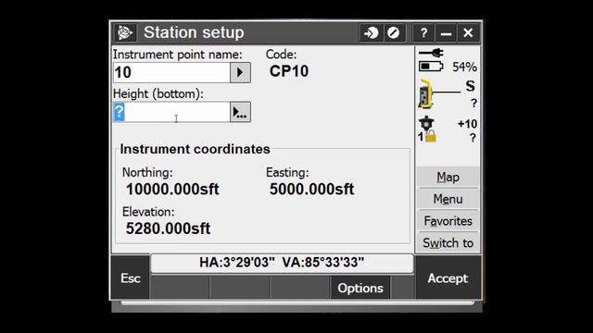Open Favorites
Viewport: 593px width, 333px height.
coord(448,220)
